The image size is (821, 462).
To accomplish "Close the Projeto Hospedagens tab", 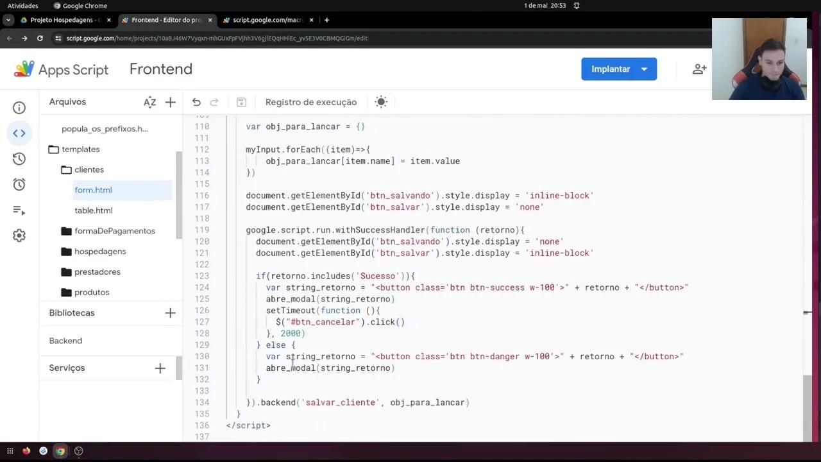I will (108, 20).
